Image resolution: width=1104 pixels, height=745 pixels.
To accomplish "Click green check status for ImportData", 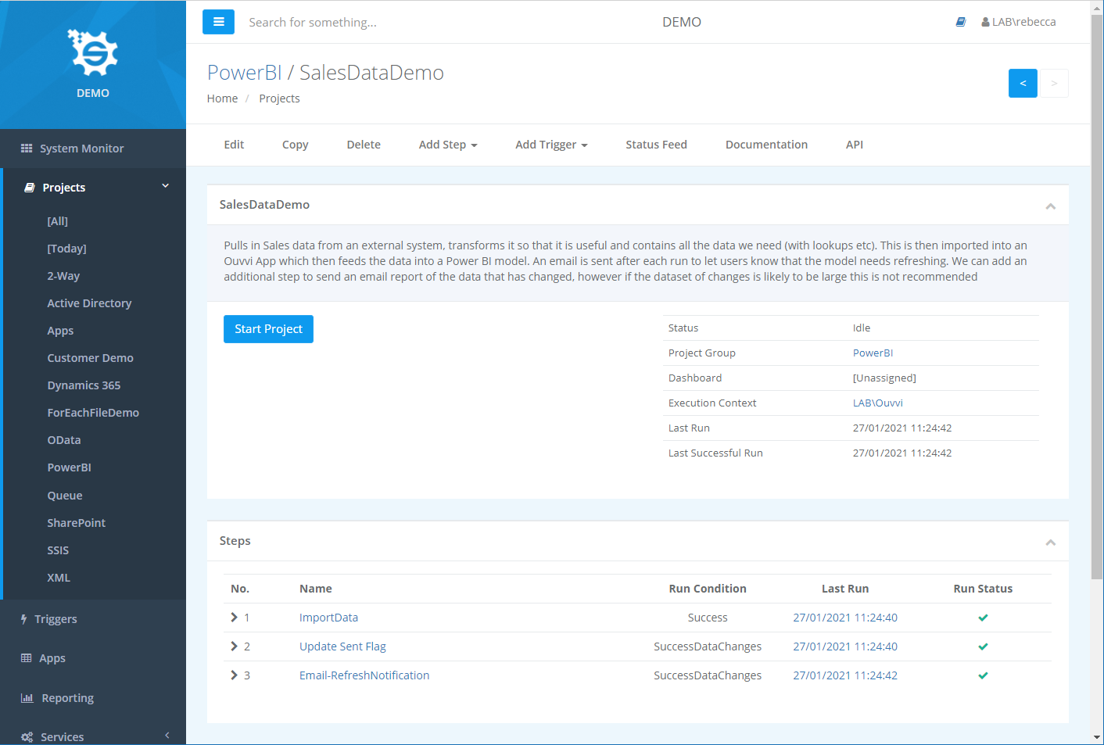I will (x=983, y=618).
